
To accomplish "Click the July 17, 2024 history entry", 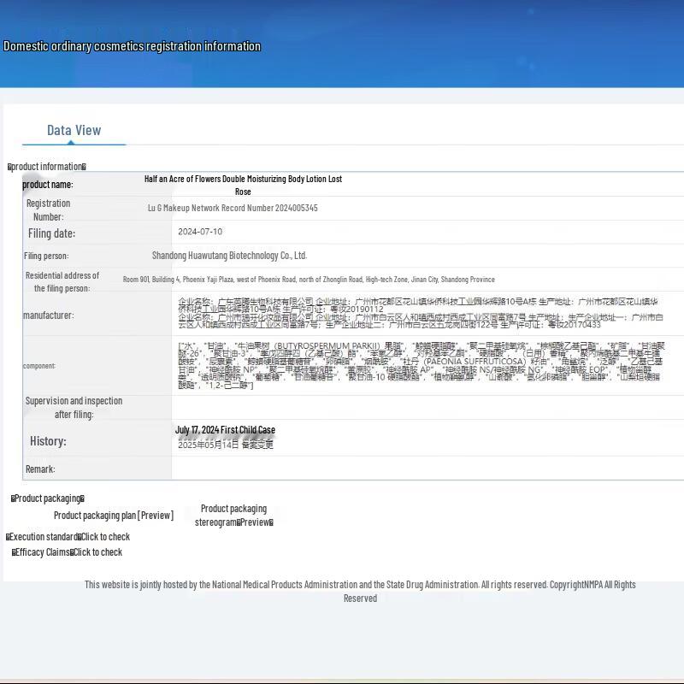I will (225, 430).
